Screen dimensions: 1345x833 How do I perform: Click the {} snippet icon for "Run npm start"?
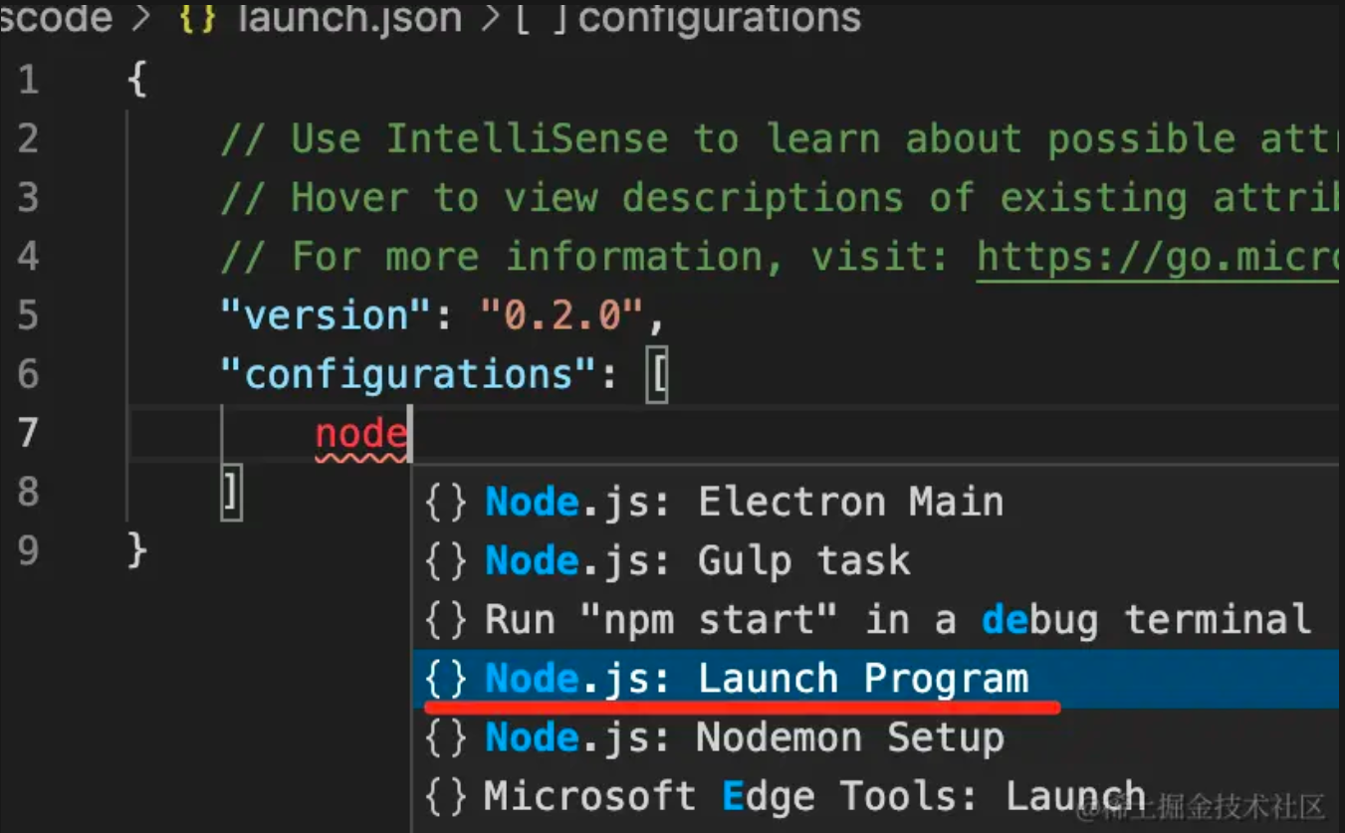click(447, 619)
